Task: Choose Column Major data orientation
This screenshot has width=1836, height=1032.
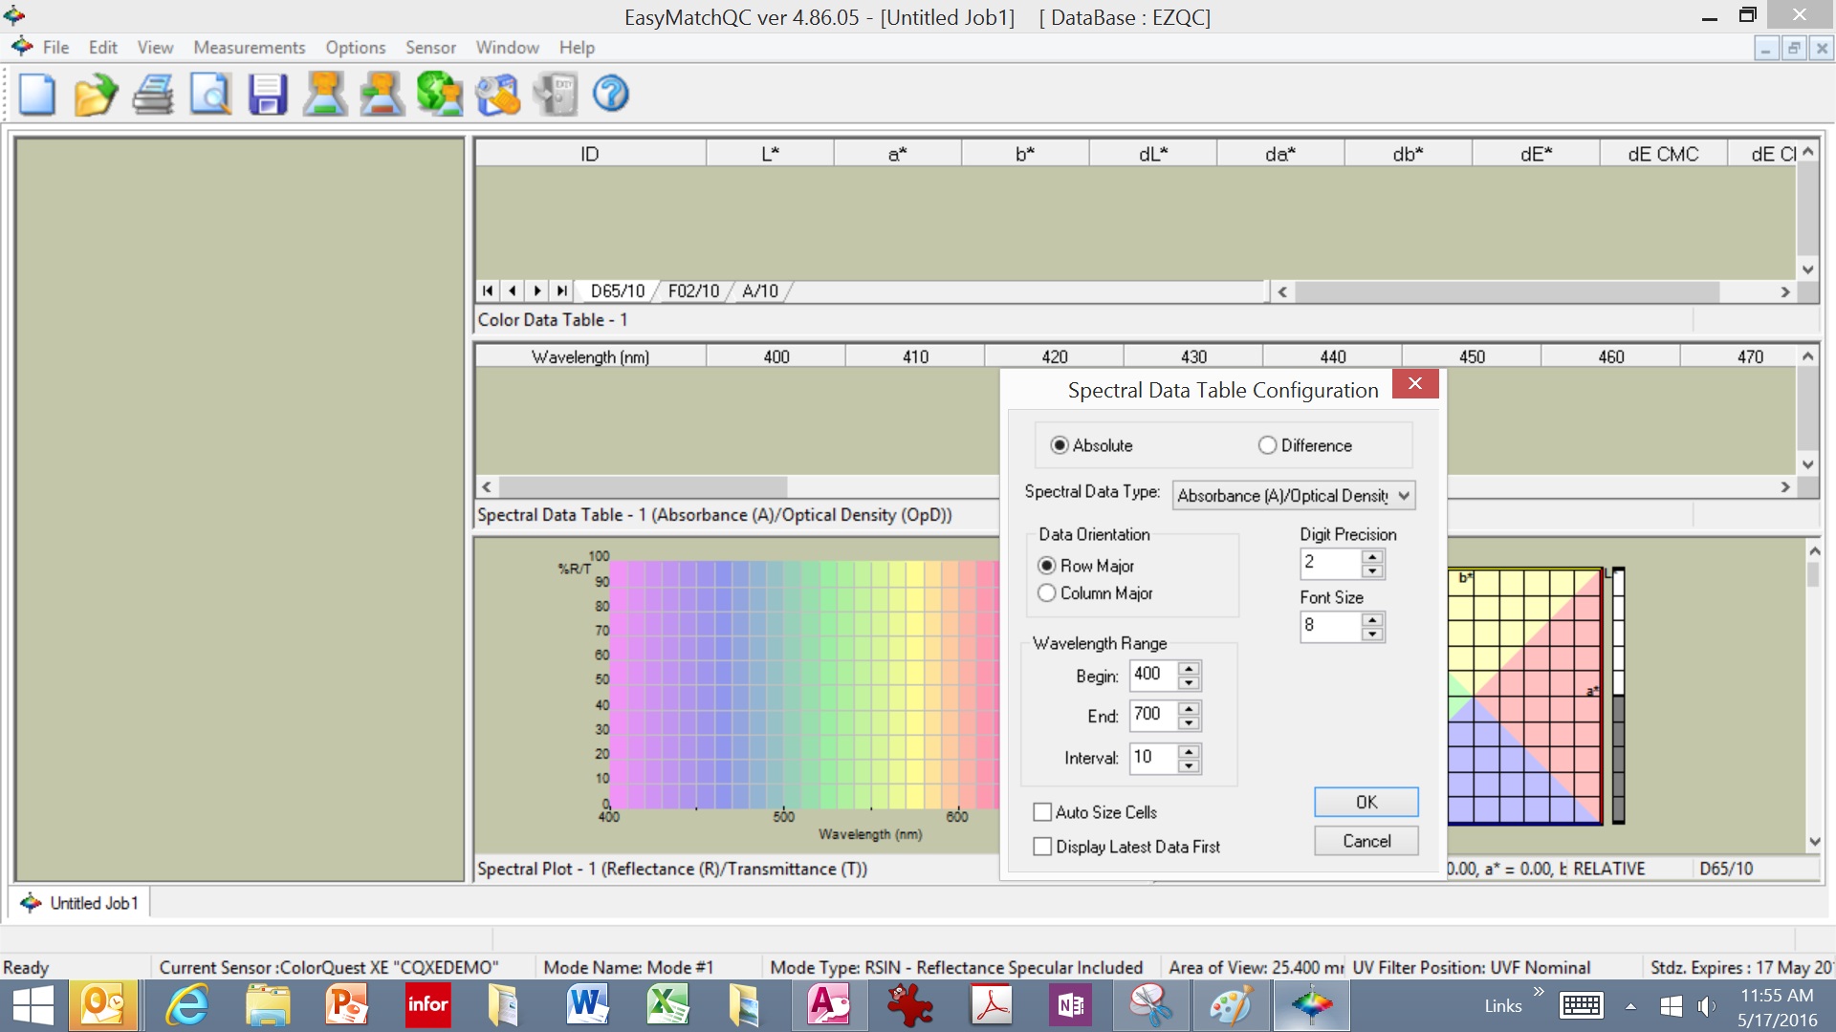Action: pos(1047,593)
